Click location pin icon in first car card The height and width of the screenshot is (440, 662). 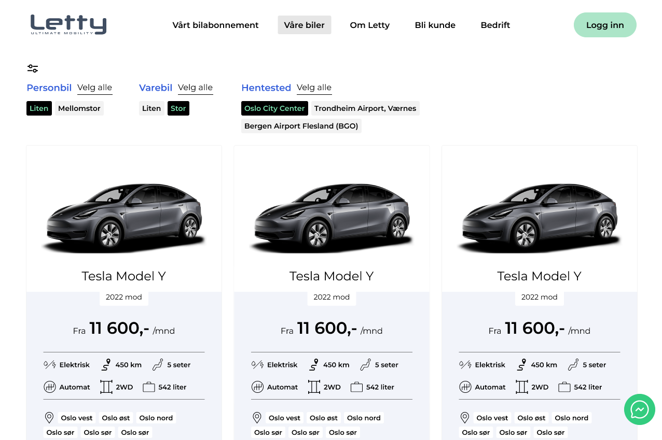coord(49,418)
